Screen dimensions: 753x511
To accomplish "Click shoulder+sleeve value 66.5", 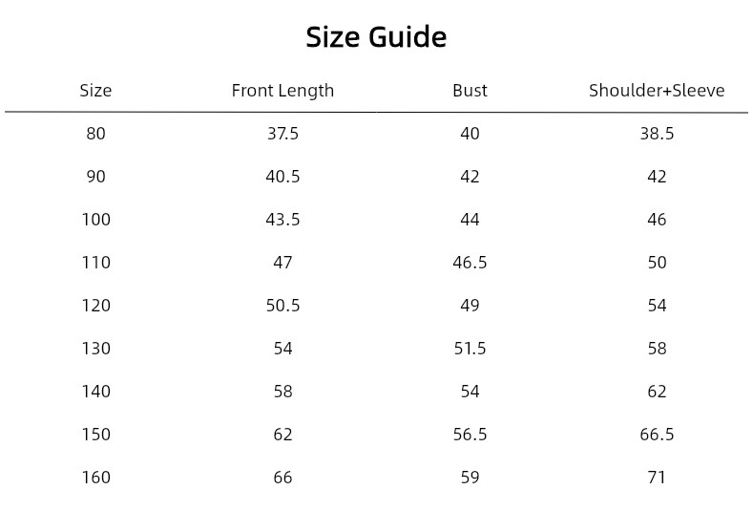I will coord(657,435).
